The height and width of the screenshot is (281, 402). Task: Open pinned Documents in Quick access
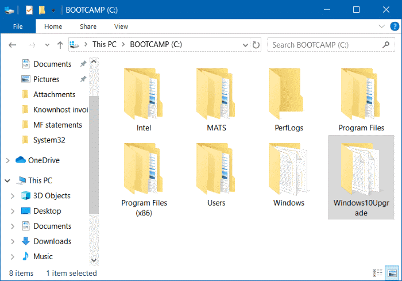click(x=52, y=64)
